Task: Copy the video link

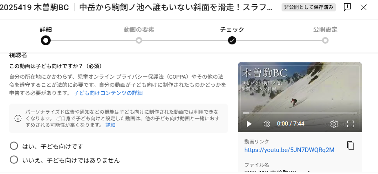Action: click(x=351, y=145)
